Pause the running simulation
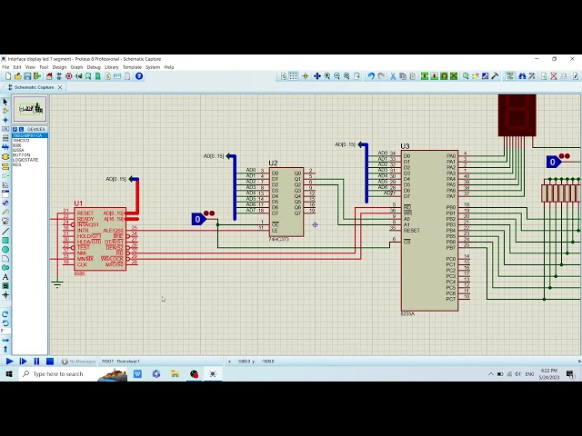This screenshot has width=582, height=436. click(x=36, y=362)
